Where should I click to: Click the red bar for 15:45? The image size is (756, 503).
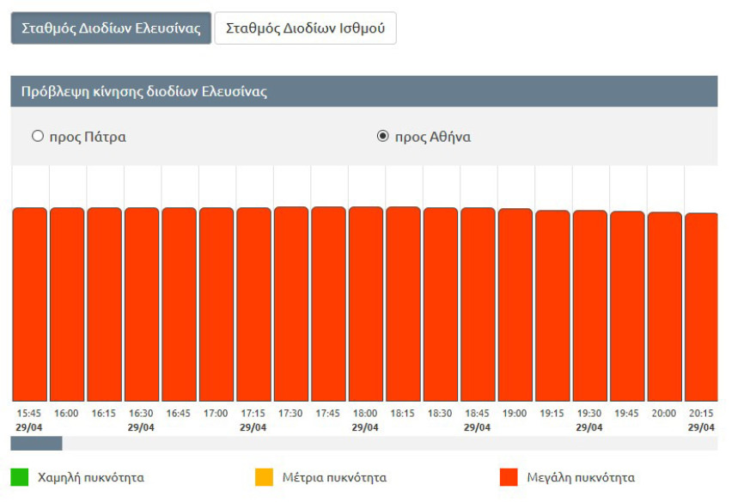click(29, 304)
